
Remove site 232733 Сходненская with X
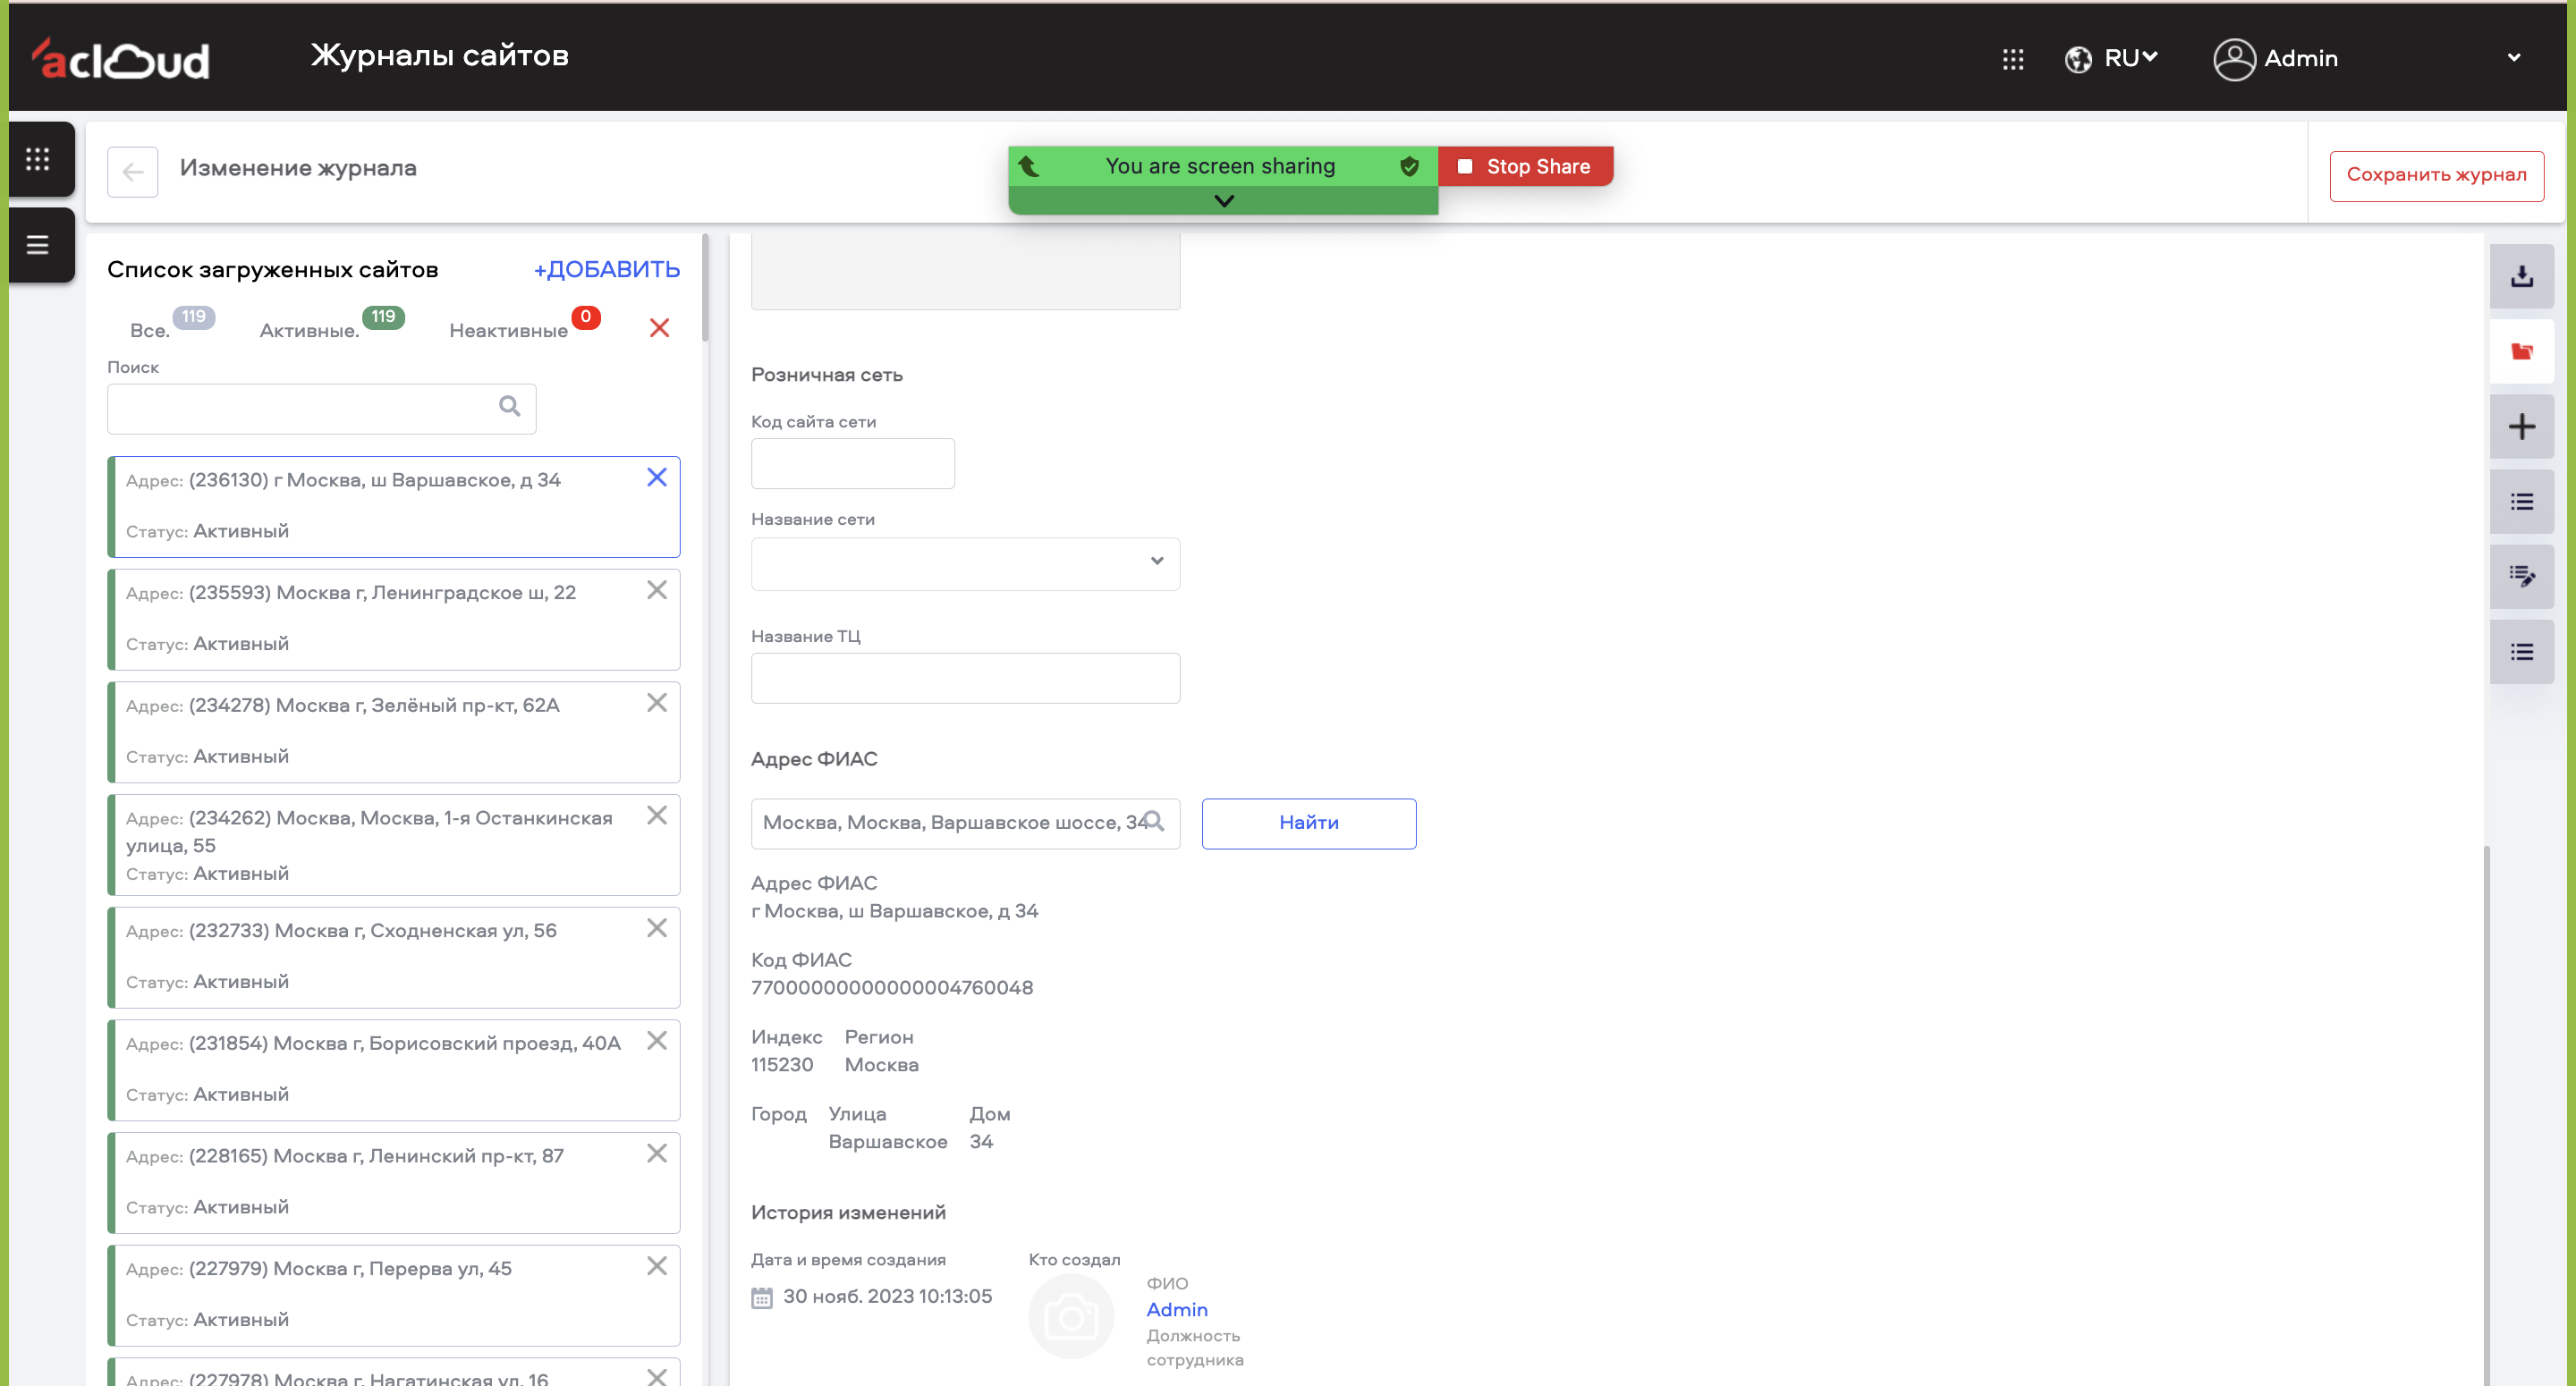coord(656,928)
